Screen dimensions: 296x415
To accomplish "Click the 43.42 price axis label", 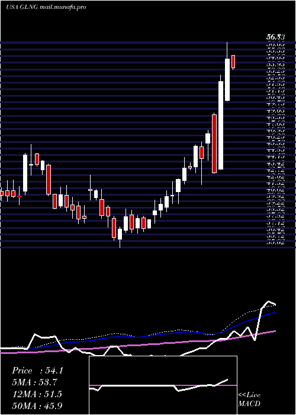I will [x=276, y=164].
